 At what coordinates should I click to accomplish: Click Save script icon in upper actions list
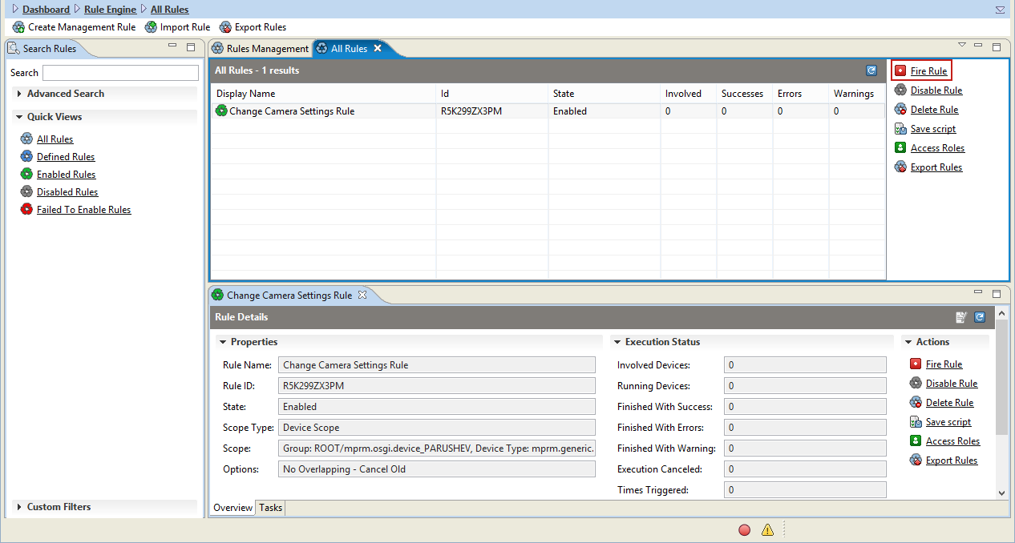coord(901,129)
